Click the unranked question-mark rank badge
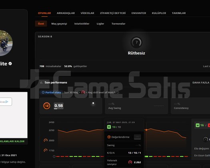The width and height of the screenshot is (210, 168). click(136, 42)
